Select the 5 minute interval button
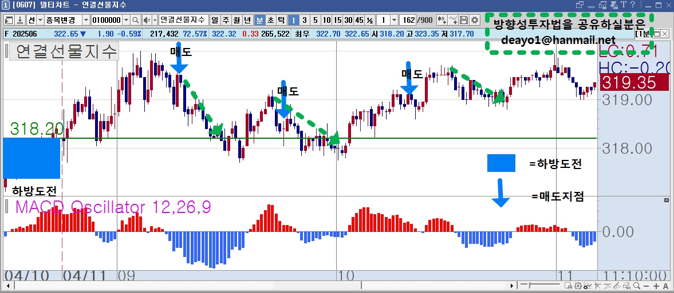The image size is (674, 293). pos(316,20)
